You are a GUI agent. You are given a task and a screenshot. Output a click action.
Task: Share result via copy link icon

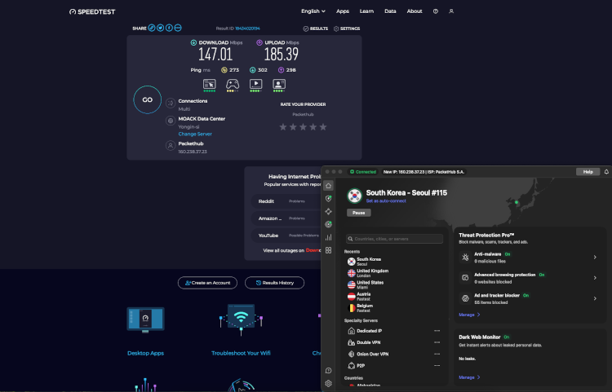click(x=152, y=28)
